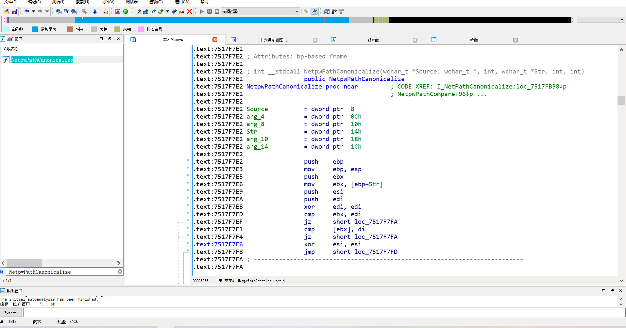Screen dimensions: 626x328
Task: Open the breakpoint list icon
Action: coord(327,11)
